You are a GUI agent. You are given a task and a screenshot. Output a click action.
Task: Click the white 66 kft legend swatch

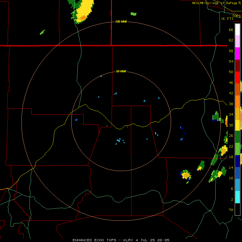pos(237,30)
